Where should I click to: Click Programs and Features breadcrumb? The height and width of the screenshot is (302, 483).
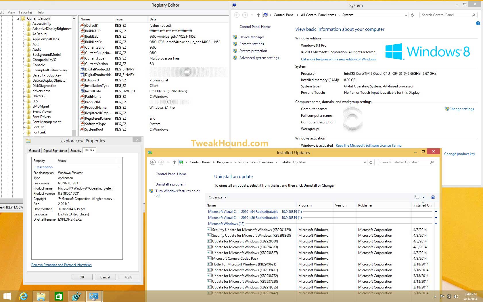click(256, 162)
